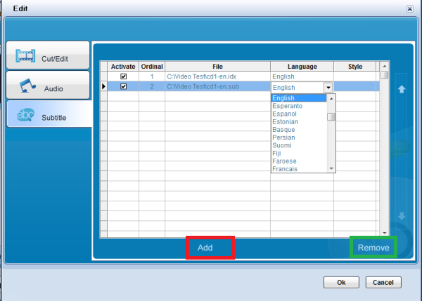
Task: Cancel the Edit dialog
Action: pos(383,283)
